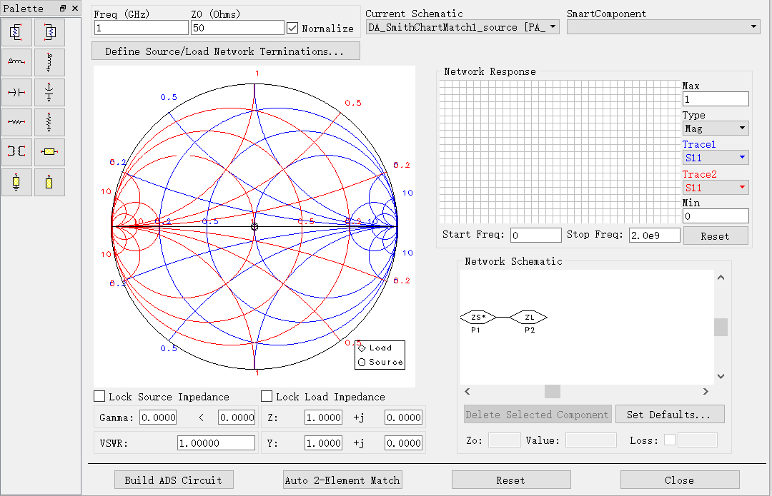Click the VSWR field
This screenshot has height=496, width=772.
(x=216, y=443)
